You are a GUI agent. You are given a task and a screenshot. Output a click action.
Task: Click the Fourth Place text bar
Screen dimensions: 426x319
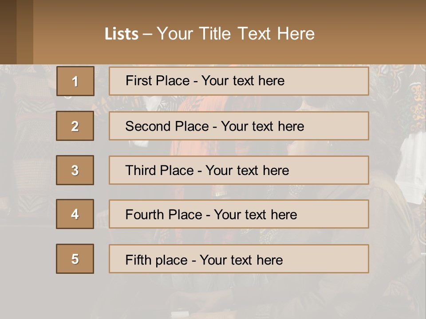click(x=239, y=214)
